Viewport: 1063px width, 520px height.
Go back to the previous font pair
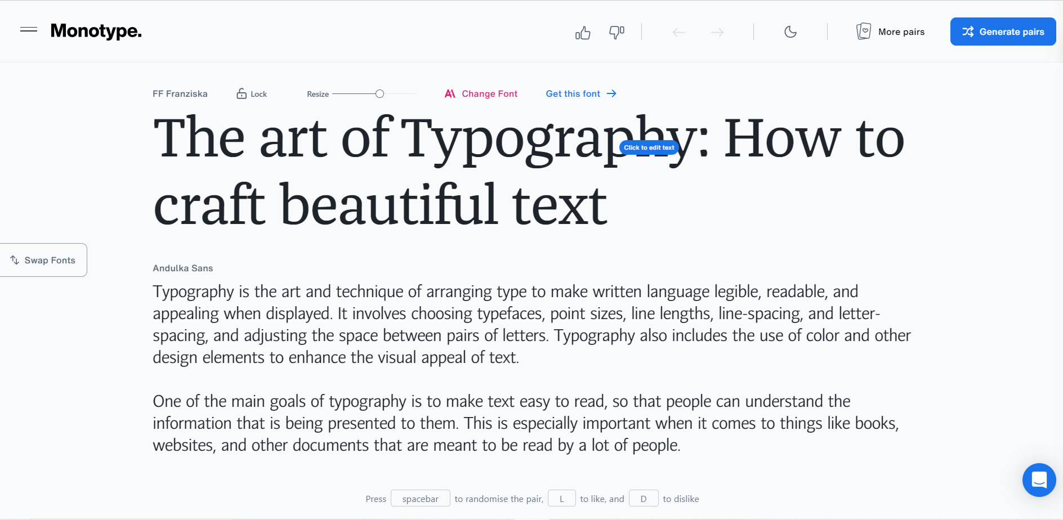coord(678,32)
